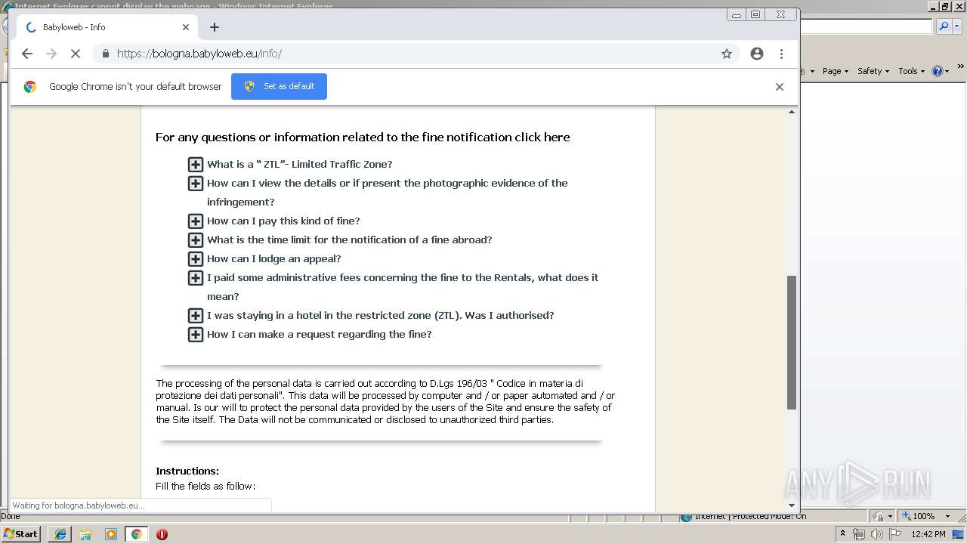Expand 'How can I lodge an appeal?'
Screen dimensions: 967x544
tap(196, 258)
